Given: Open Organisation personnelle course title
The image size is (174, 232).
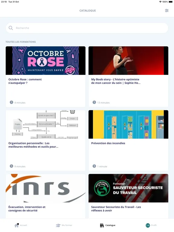Looking at the screenshot, I should click(x=33, y=145).
